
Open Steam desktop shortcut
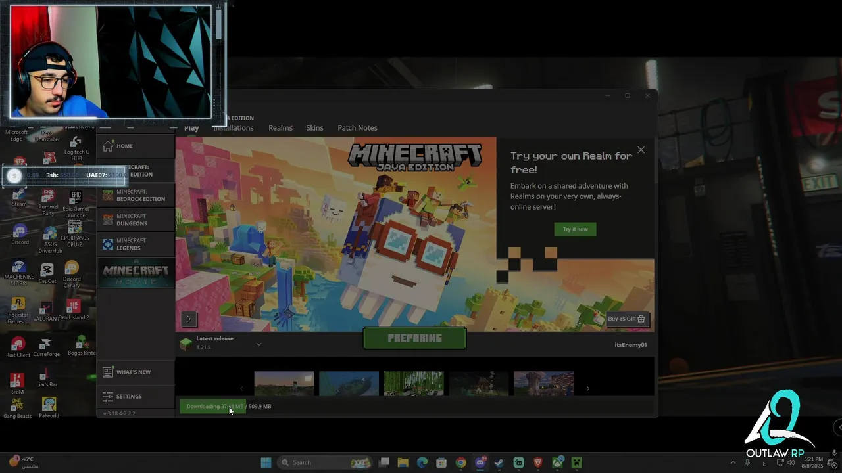point(19,196)
